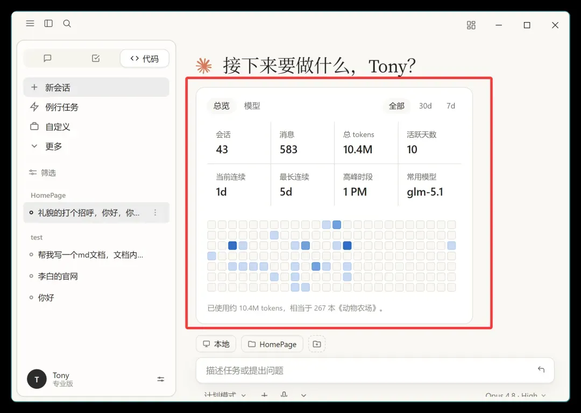
Task: Click the 会话 count value 43
Action: coord(222,149)
